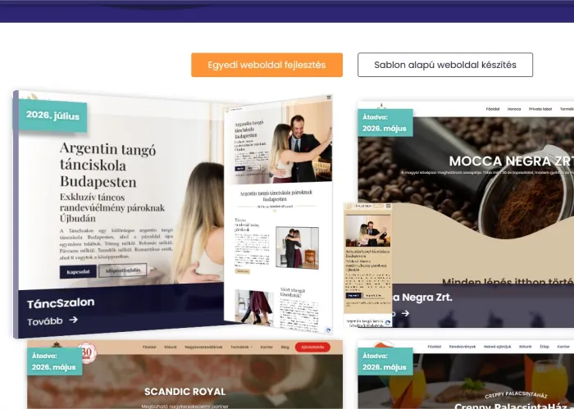Image resolution: width=574 pixels, height=409 pixels.
Task: Open the TáncSzalon tablet page preview
Action: point(278,214)
